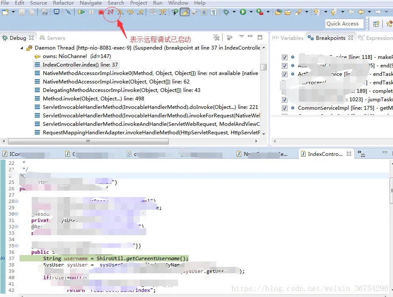Viewport: 393px width, 297px height.
Task: Click the green Run play icon
Action: 242,12
